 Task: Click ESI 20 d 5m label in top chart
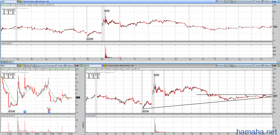5,4
